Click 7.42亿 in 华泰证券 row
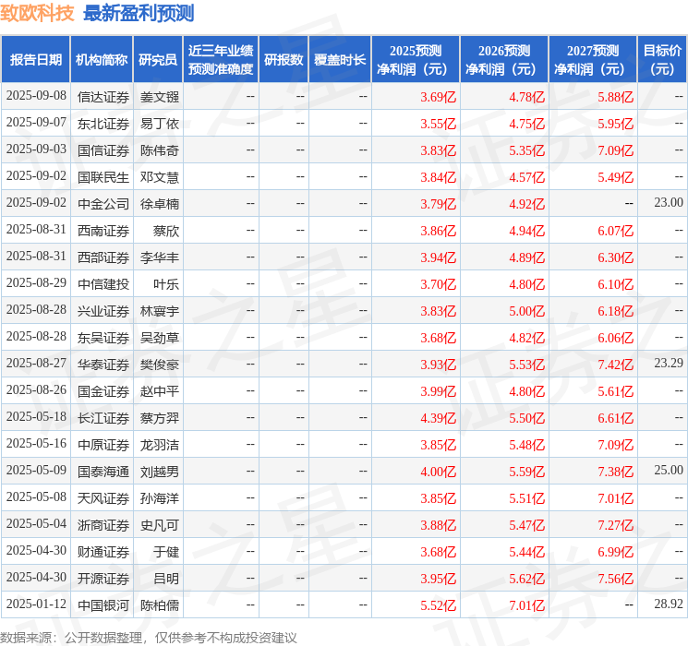The height and width of the screenshot is (646, 688). click(616, 365)
